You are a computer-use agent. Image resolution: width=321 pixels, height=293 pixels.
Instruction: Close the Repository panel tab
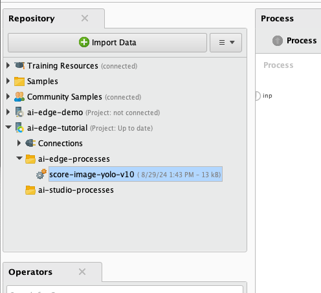click(x=85, y=18)
